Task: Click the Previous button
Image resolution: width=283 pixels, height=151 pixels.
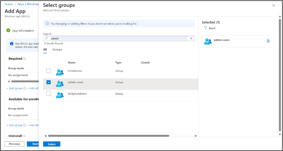Action: tap(14, 144)
